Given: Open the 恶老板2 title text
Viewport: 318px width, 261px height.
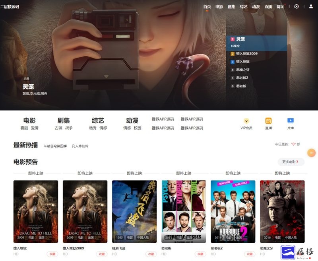Looking at the screenshot, I should click(217, 248).
